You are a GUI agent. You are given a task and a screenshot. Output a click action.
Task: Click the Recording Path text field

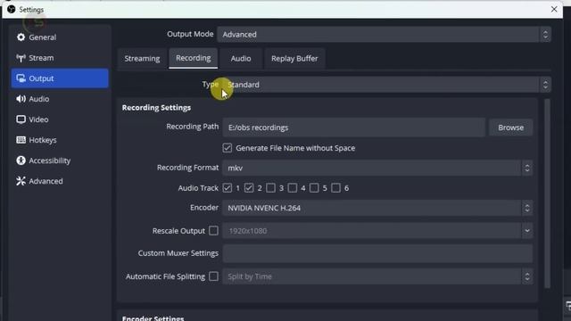pyautogui.click(x=353, y=128)
